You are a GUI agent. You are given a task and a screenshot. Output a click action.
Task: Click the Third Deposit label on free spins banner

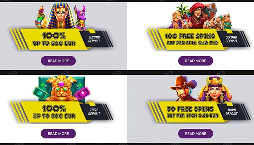point(232,112)
